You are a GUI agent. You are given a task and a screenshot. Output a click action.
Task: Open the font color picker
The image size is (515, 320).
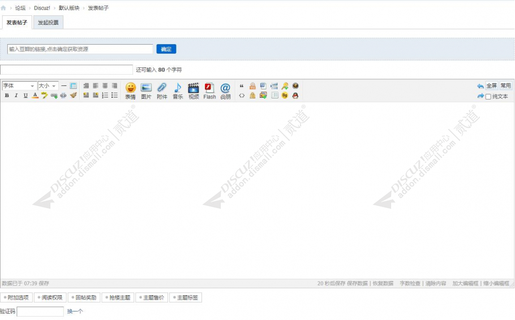click(x=35, y=96)
